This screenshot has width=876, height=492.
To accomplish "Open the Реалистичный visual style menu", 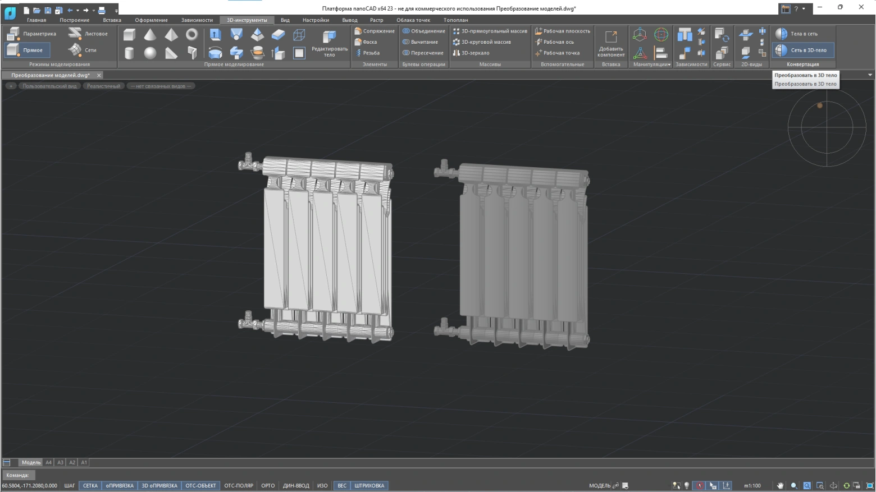I will pos(103,86).
